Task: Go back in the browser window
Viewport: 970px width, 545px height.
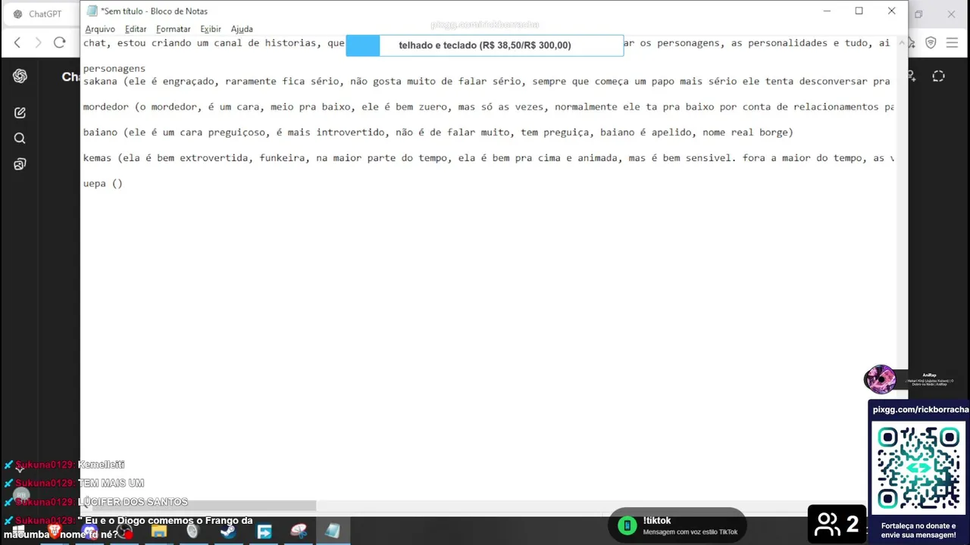Action: coord(17,42)
